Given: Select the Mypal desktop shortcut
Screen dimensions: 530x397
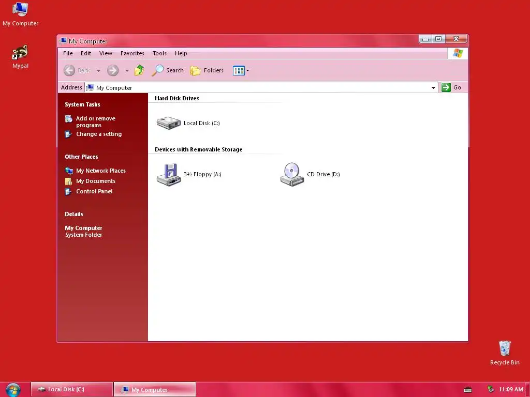Looking at the screenshot, I should [x=20, y=57].
